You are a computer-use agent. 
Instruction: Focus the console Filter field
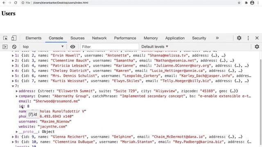pos(110,47)
